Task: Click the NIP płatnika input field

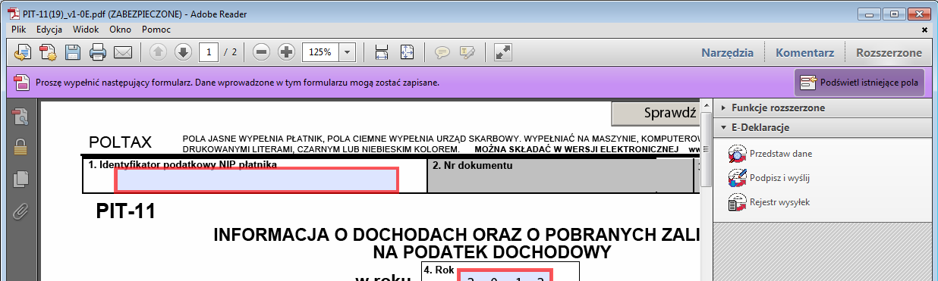Action: 257,180
